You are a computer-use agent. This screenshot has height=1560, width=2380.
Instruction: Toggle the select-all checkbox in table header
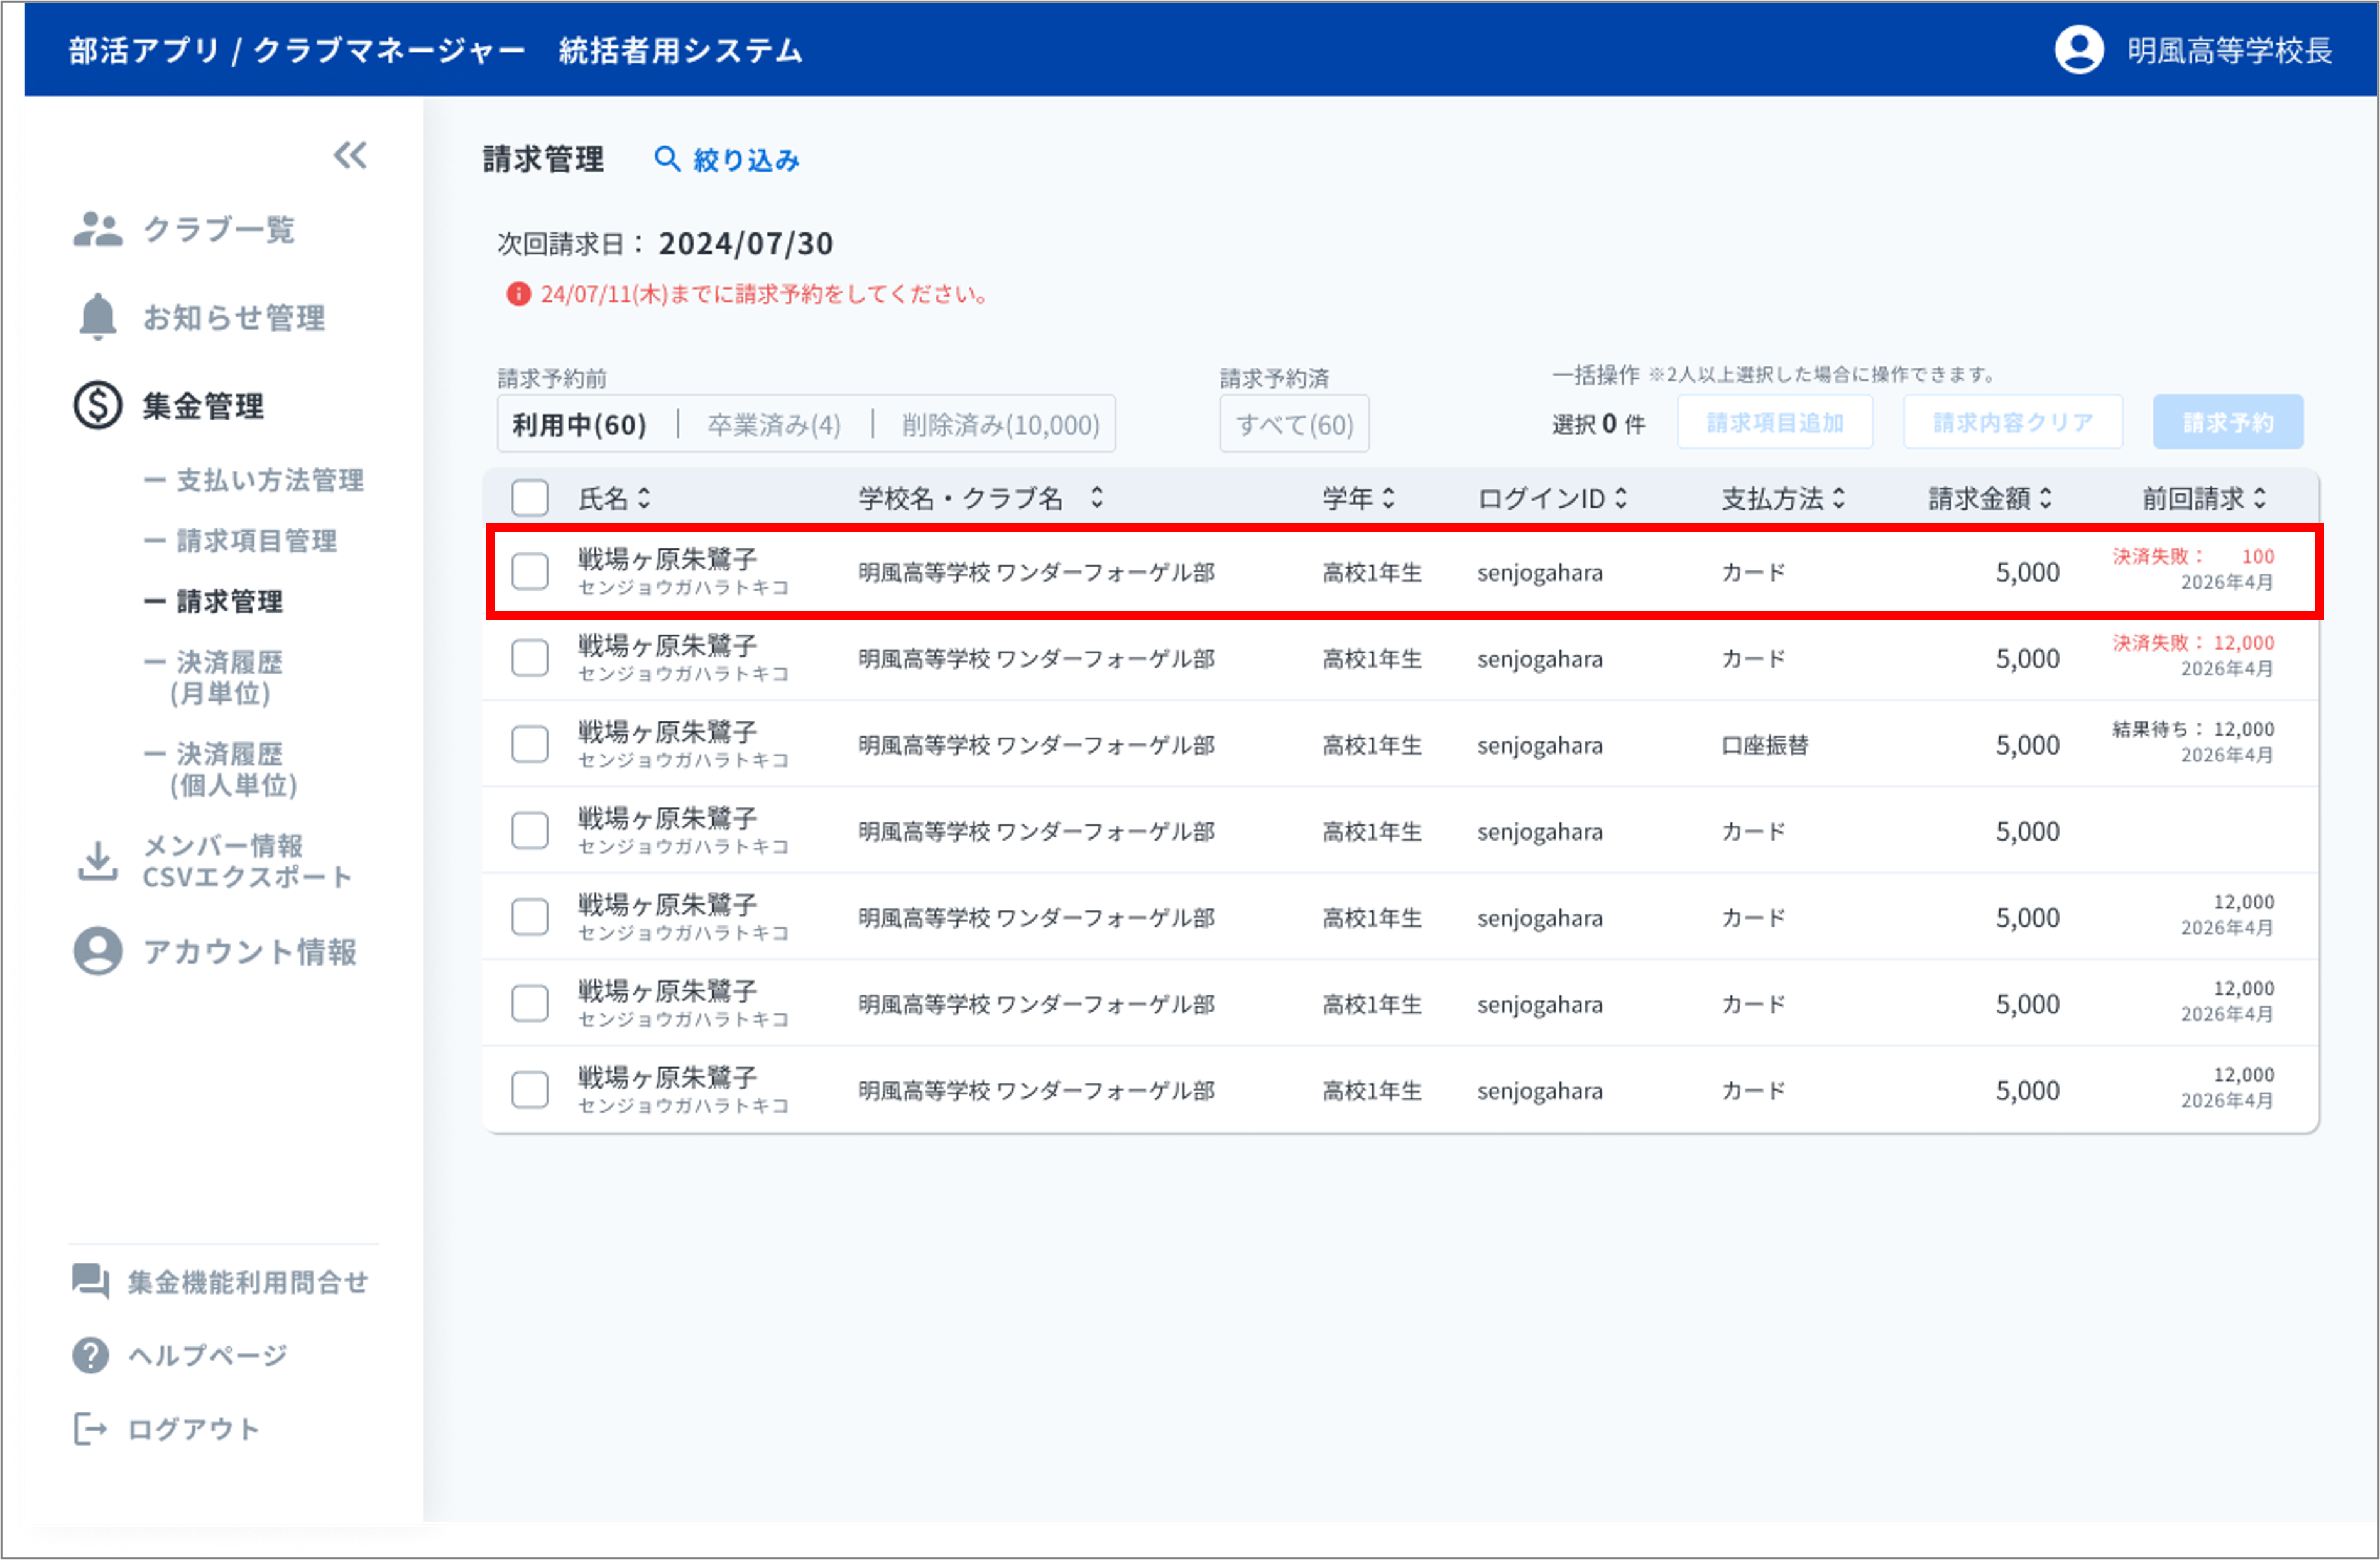[x=530, y=497]
